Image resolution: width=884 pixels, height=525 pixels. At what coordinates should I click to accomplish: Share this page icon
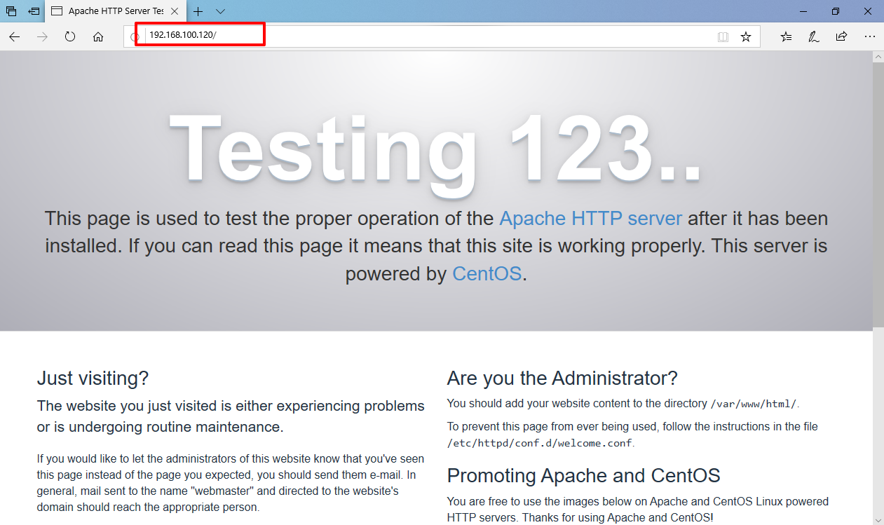(x=841, y=37)
